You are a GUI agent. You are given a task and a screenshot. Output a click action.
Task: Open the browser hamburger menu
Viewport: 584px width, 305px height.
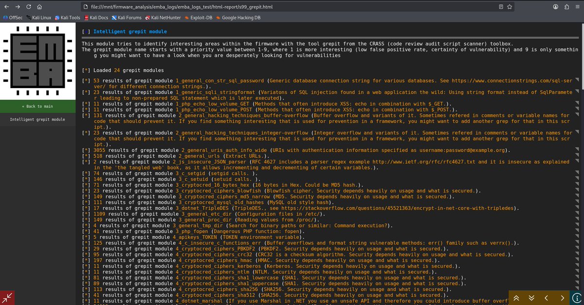tap(577, 7)
